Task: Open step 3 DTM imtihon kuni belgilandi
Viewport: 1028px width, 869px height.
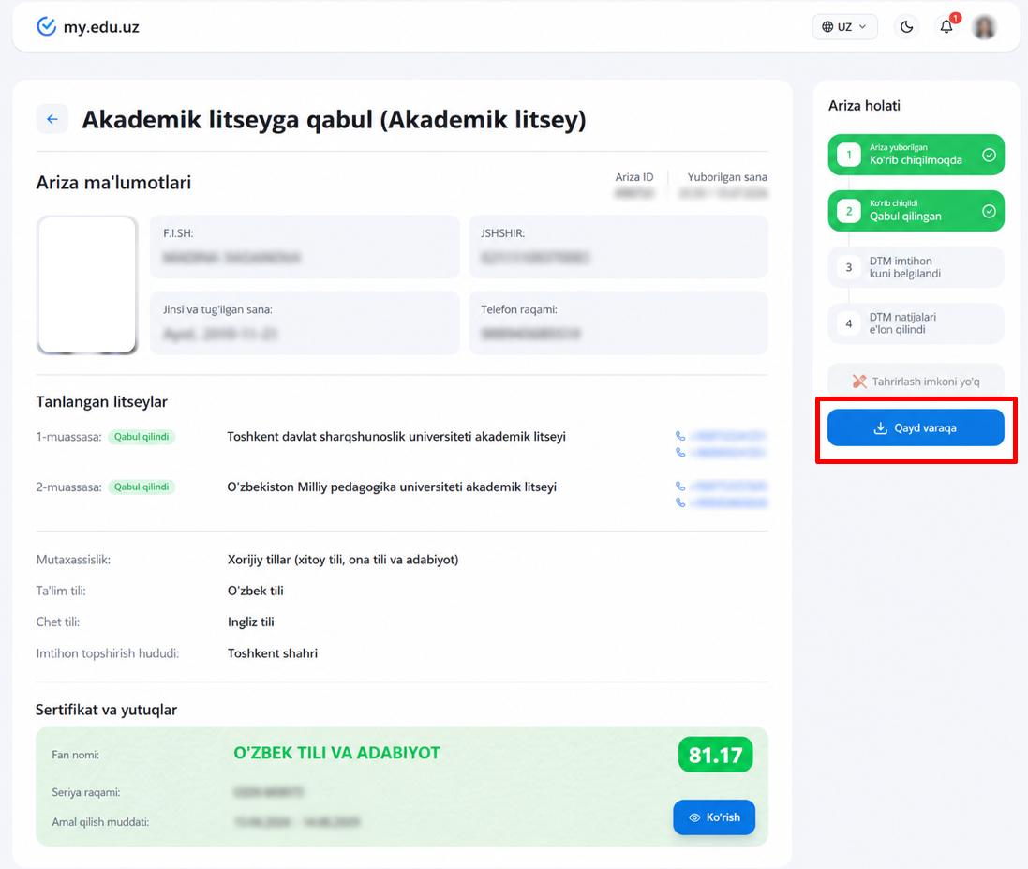Action: tap(916, 267)
